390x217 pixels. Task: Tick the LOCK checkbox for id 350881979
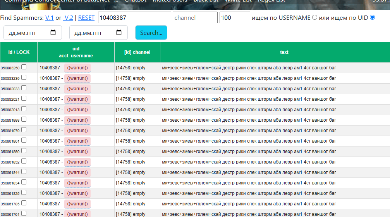tap(24, 130)
